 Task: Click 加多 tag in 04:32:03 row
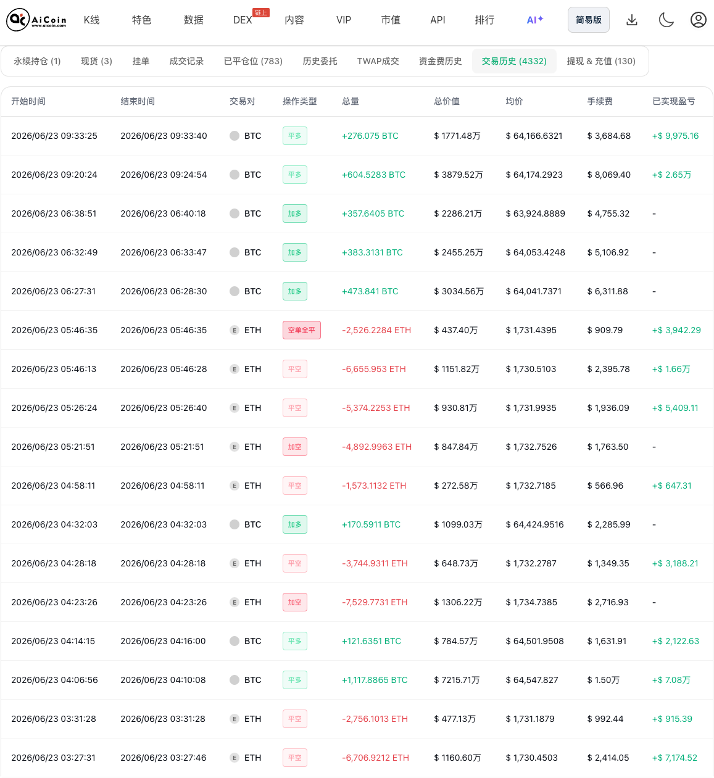pos(295,524)
